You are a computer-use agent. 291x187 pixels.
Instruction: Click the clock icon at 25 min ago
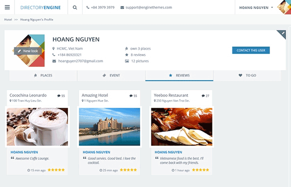(101, 170)
